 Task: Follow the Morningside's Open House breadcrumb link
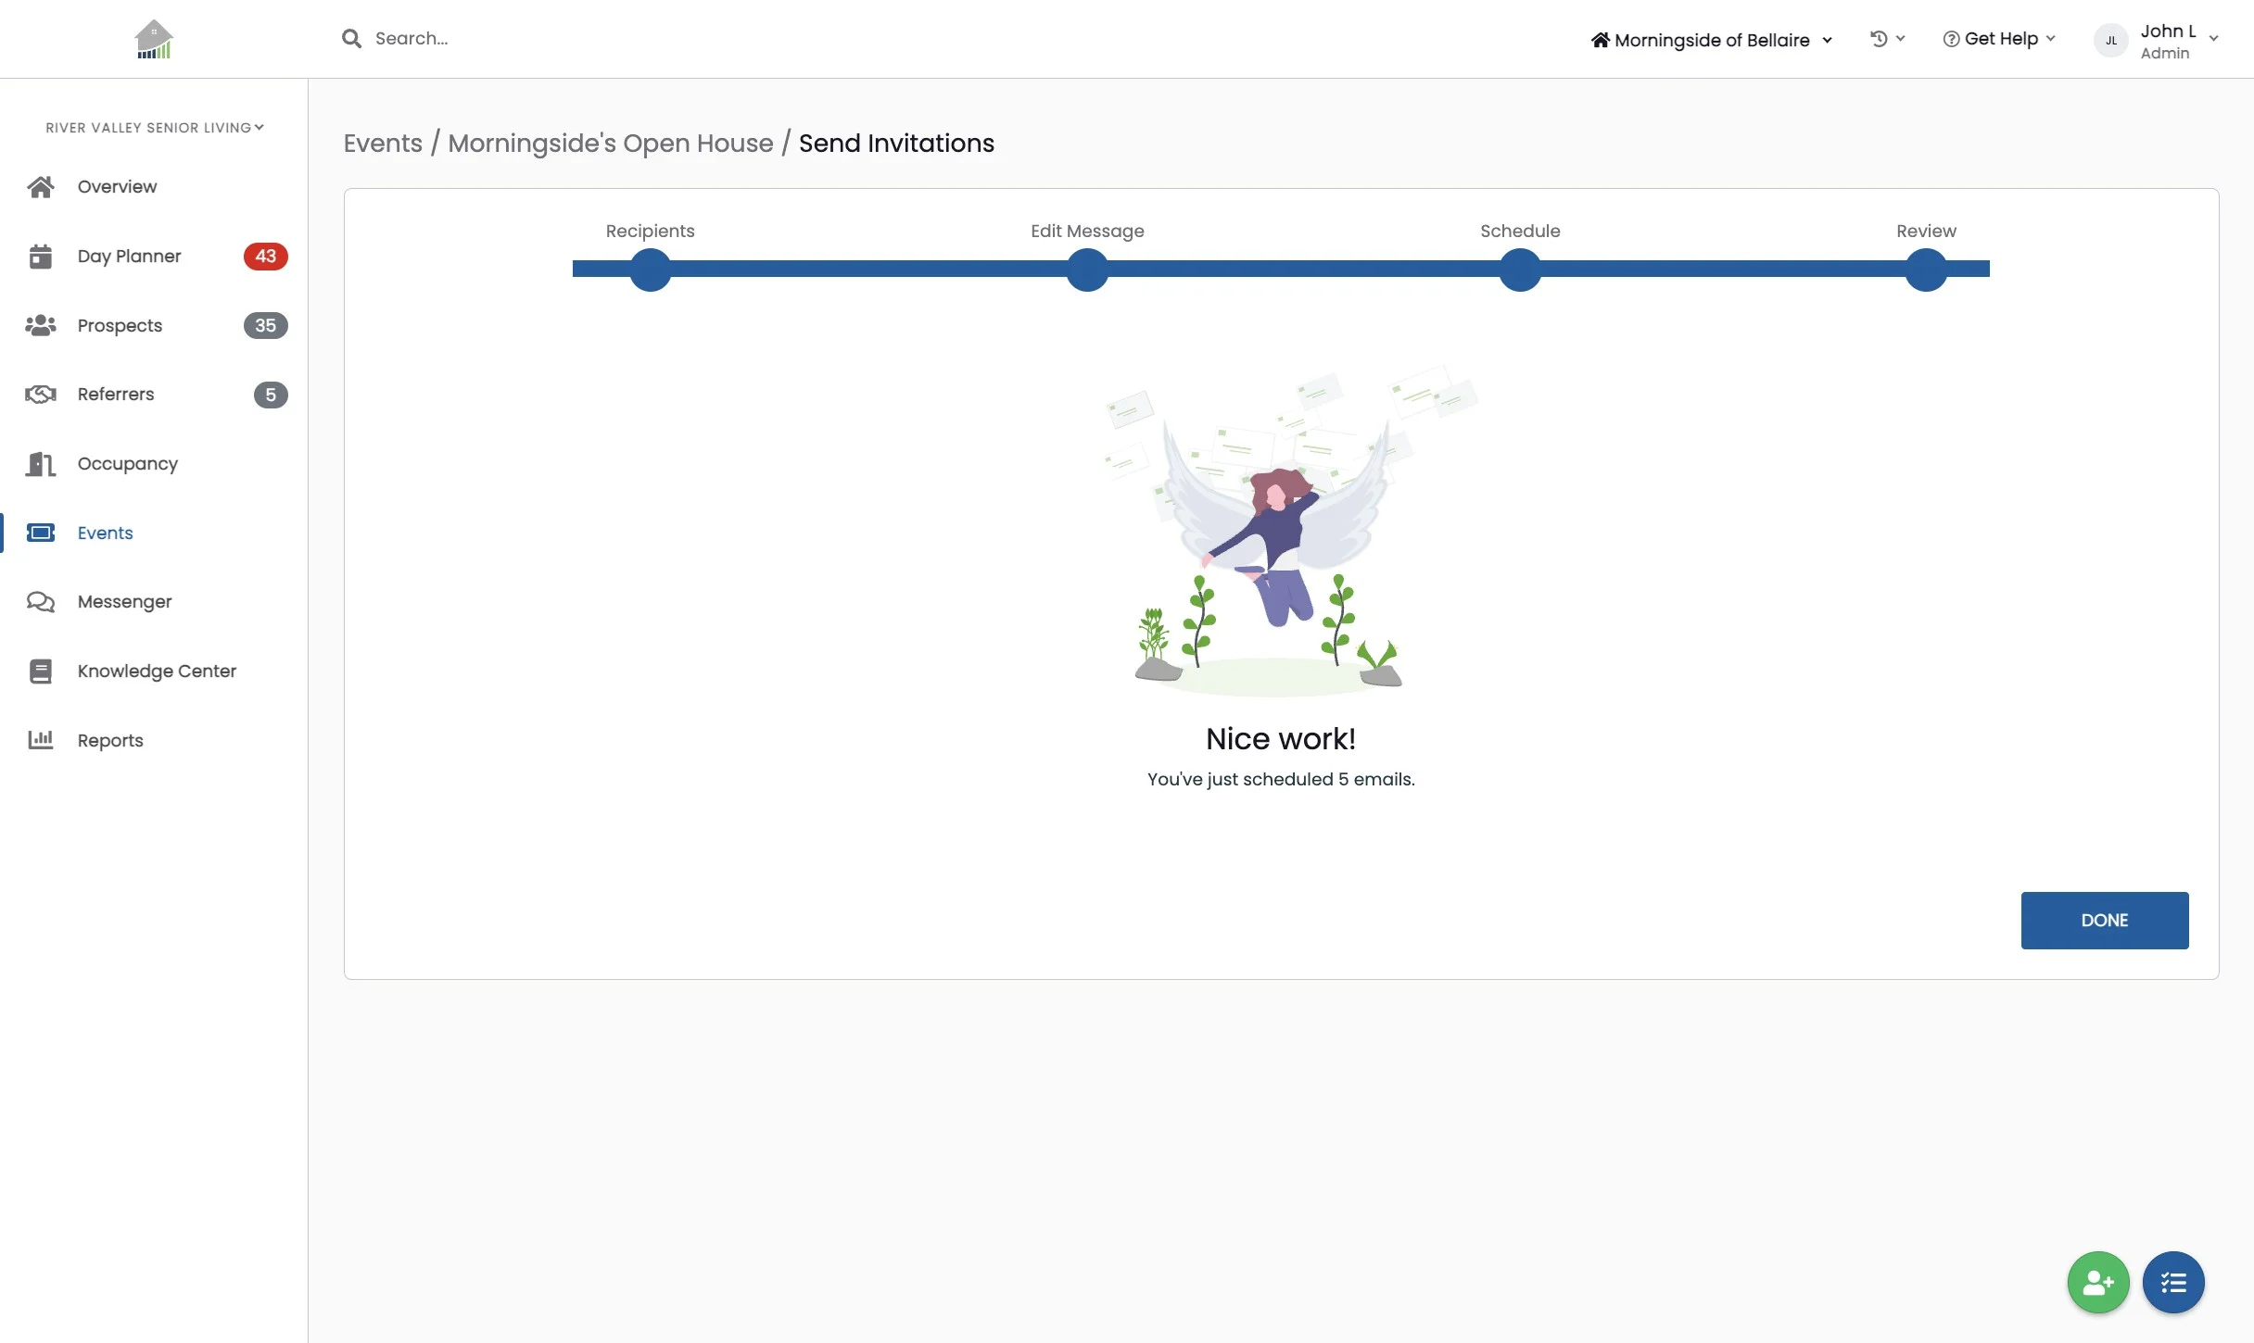[610, 143]
